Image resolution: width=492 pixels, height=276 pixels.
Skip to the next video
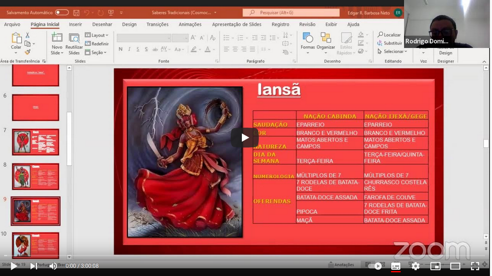(x=33, y=266)
